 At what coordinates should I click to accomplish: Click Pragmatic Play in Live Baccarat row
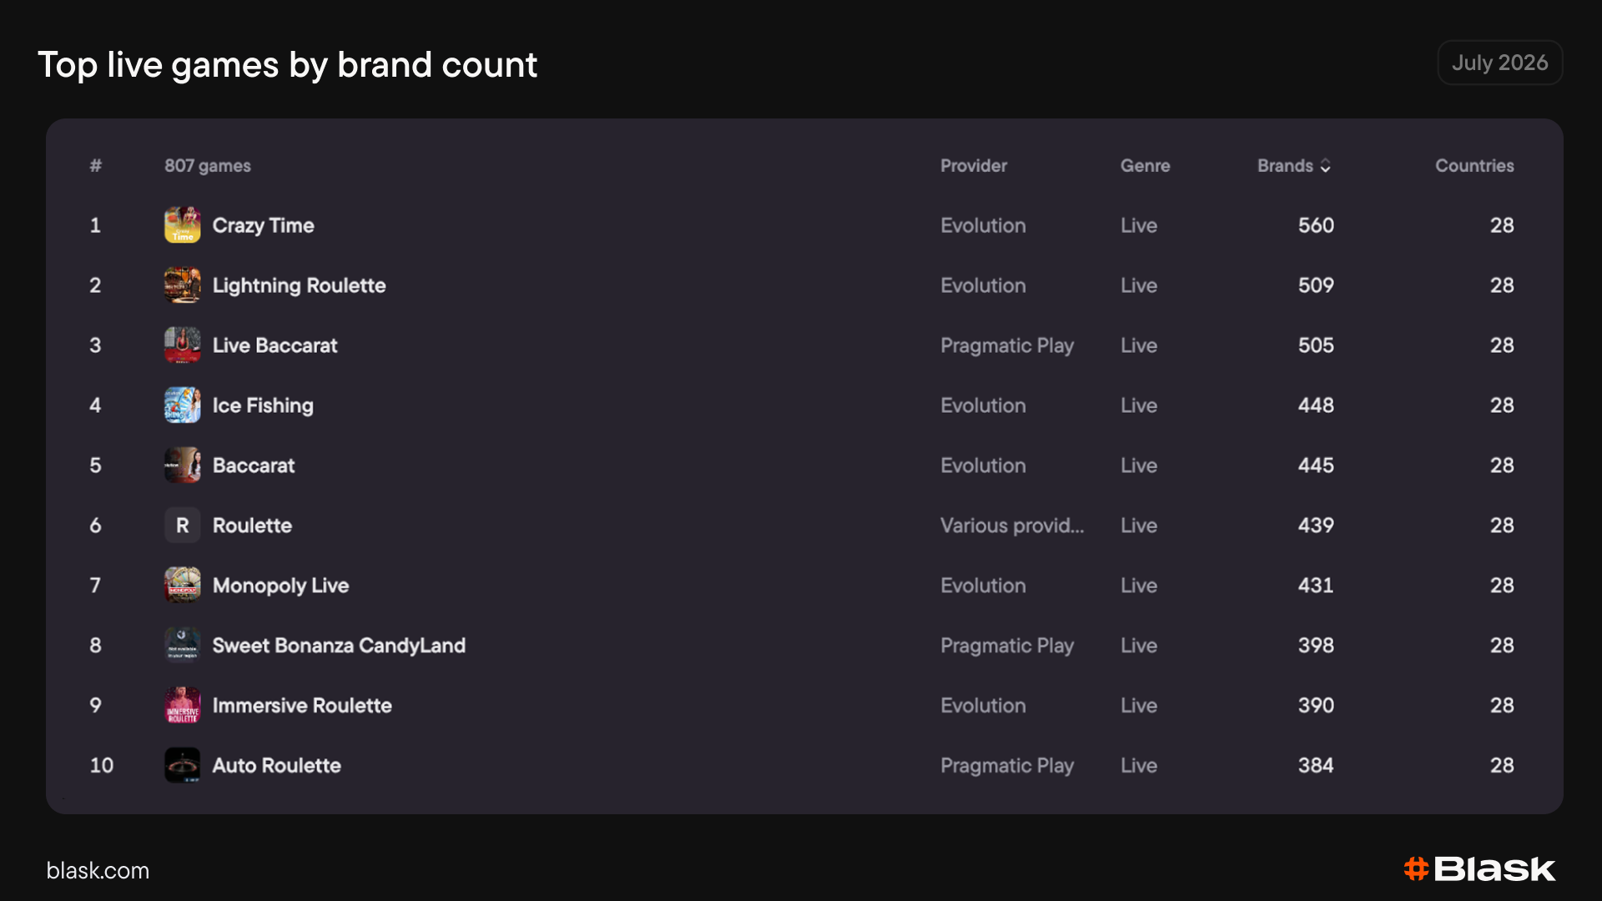[x=1007, y=345]
